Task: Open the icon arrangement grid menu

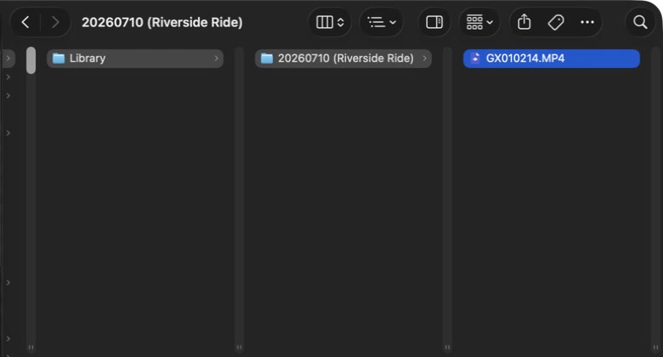Action: coord(479,22)
